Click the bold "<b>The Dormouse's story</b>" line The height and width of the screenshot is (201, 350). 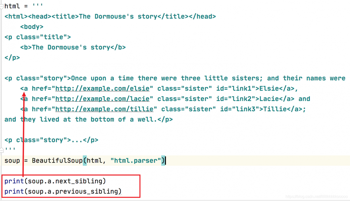[x=73, y=47]
